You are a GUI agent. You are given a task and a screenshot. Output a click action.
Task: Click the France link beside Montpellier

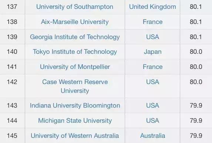(152, 67)
